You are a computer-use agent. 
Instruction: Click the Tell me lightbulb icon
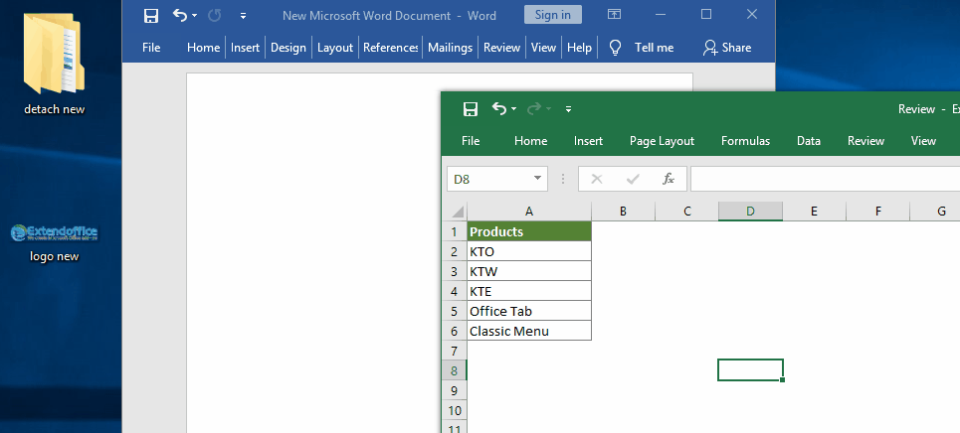click(x=616, y=48)
